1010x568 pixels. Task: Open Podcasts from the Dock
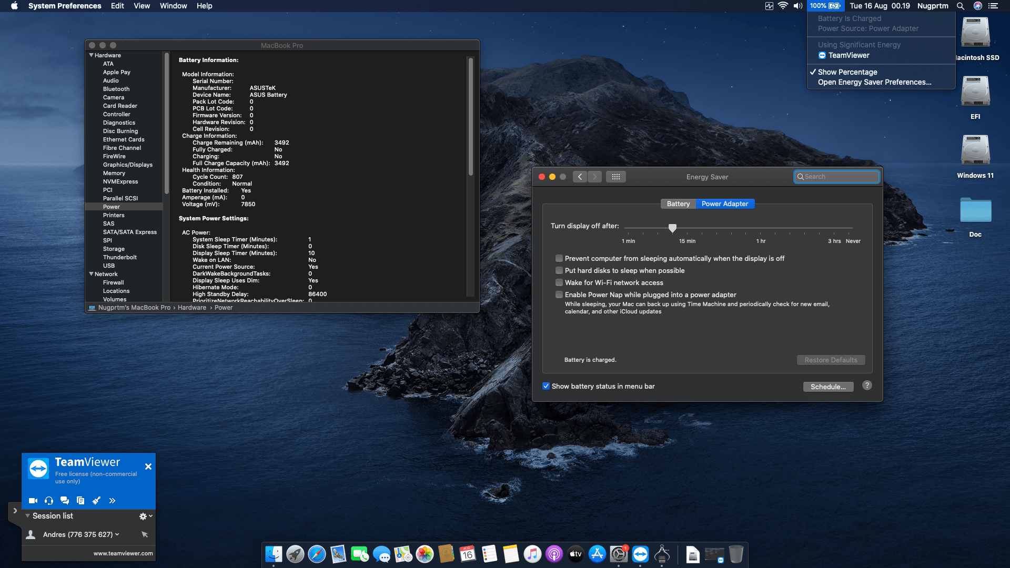(x=554, y=554)
